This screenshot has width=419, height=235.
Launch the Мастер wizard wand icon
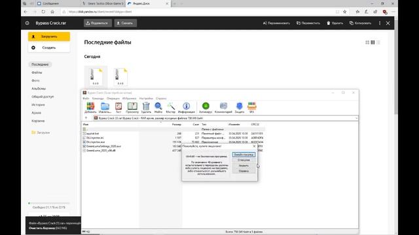point(171,108)
